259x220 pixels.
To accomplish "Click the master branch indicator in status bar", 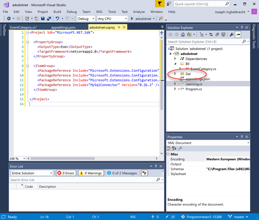I will pos(238,217).
